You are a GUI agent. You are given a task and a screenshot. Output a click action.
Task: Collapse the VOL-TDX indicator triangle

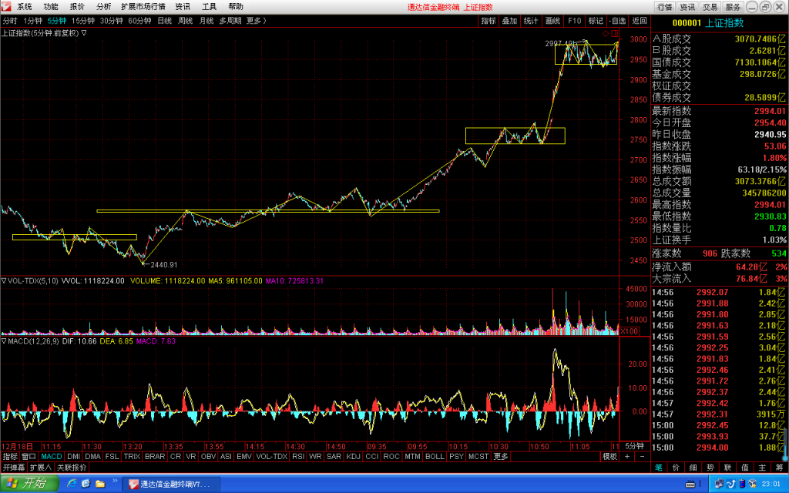[x=4, y=280]
